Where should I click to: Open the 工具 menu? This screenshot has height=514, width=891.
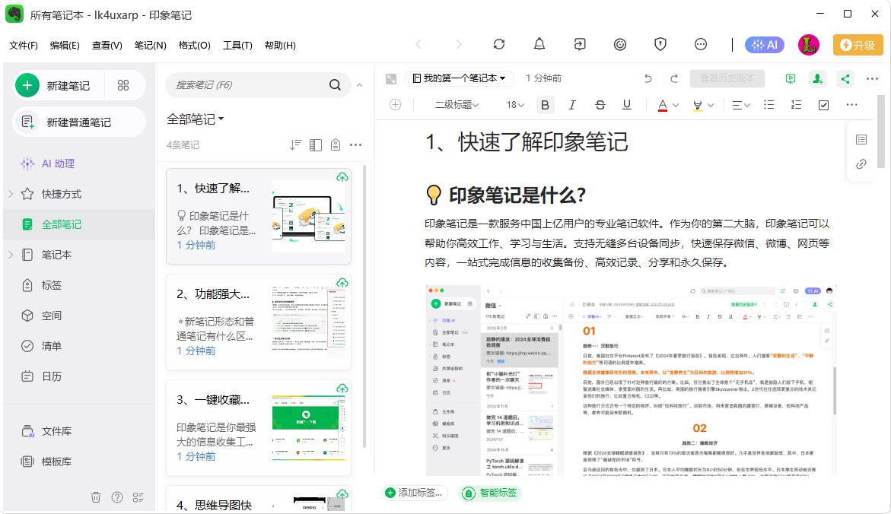(237, 45)
